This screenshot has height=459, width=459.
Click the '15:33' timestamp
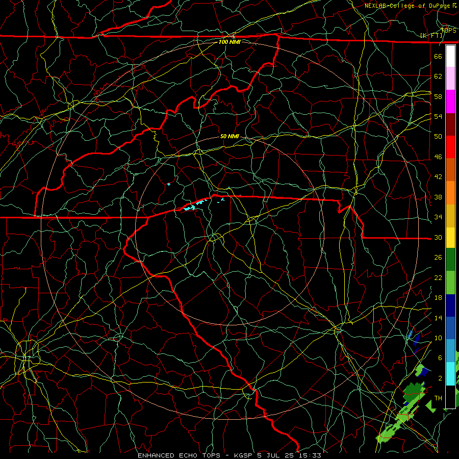tap(310, 455)
